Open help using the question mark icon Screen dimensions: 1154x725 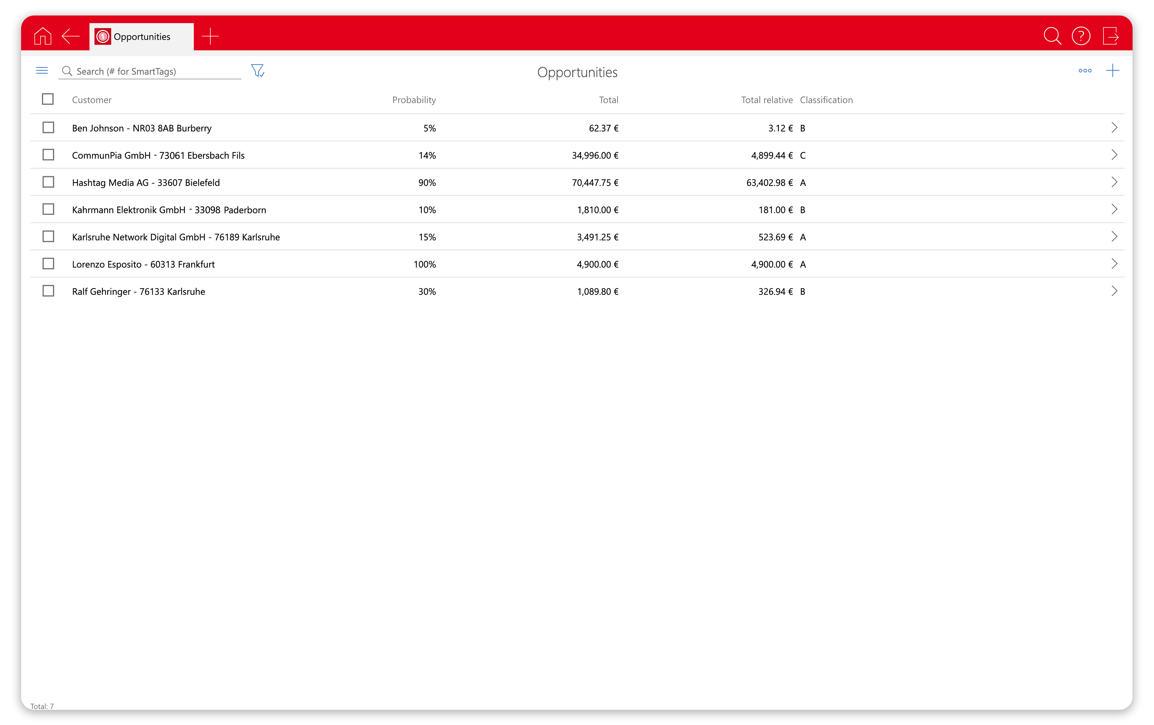click(x=1082, y=36)
